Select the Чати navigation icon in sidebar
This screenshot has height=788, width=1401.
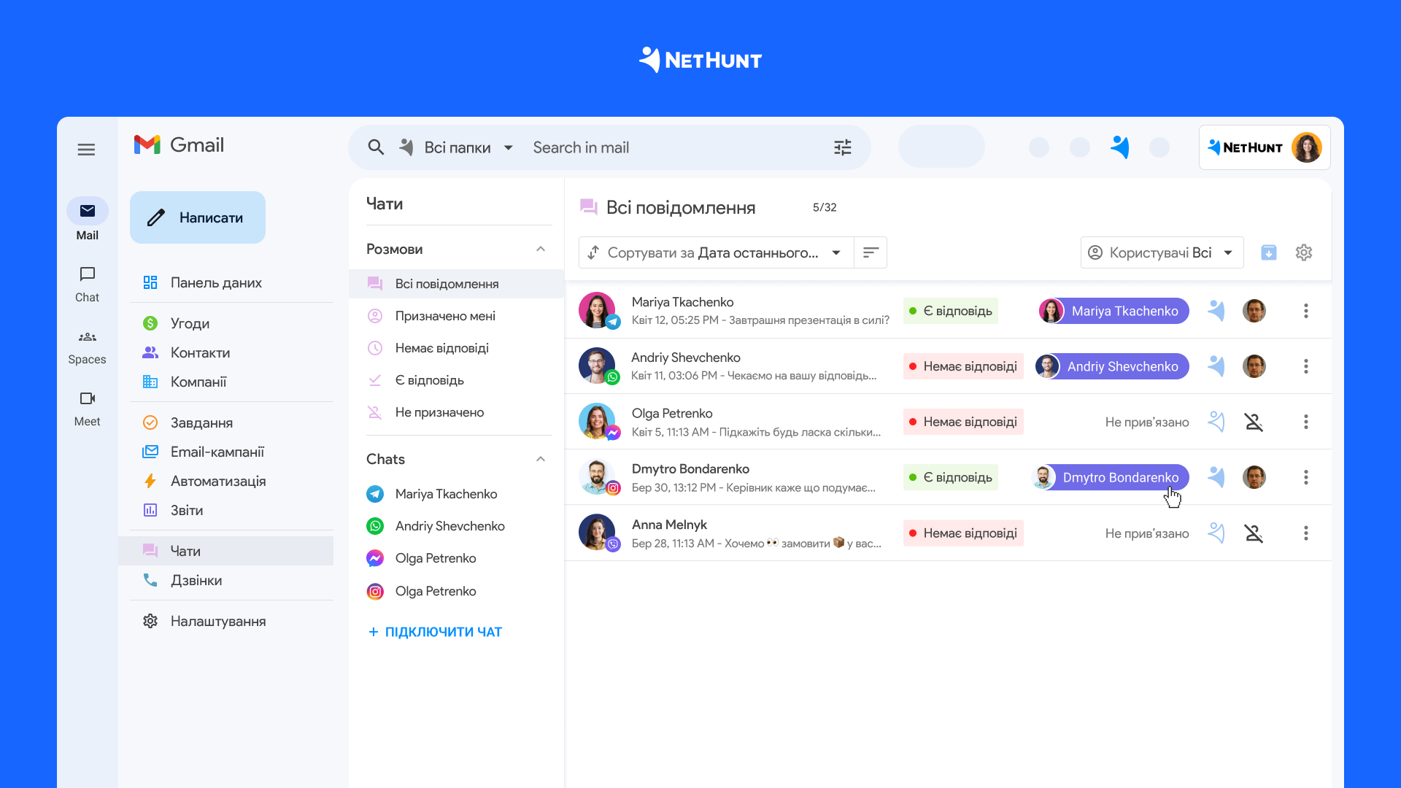(x=150, y=552)
